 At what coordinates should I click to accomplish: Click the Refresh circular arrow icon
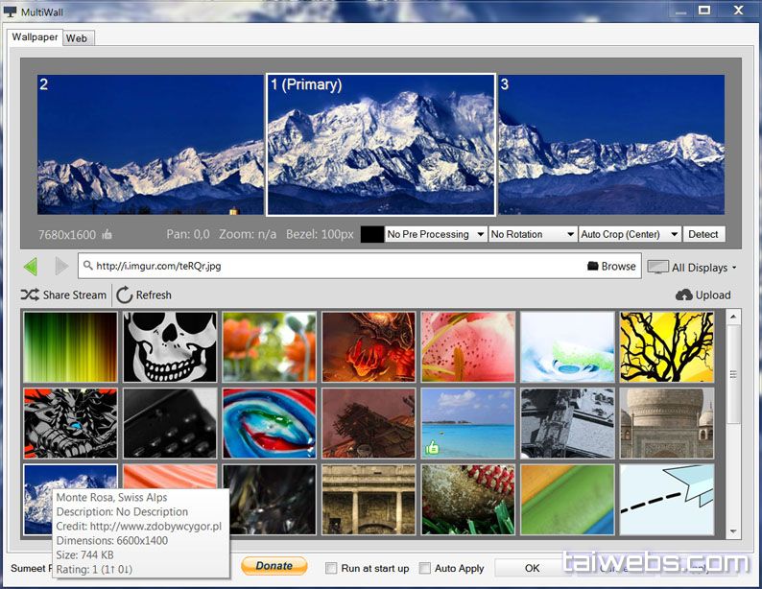pos(125,295)
